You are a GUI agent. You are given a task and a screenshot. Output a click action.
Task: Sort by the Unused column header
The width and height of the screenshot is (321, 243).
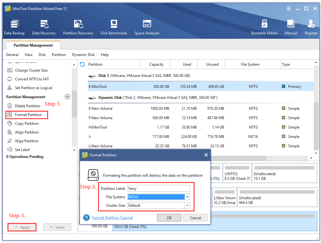pos(211,64)
